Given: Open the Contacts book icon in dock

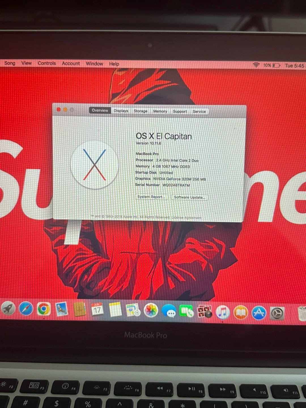Looking at the screenshot, I should tap(80, 309).
